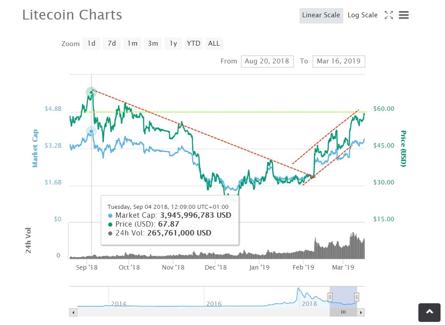Image resolution: width=445 pixels, height=325 pixels.
Task: Click the $30.00 price axis label
Action: 384,182
